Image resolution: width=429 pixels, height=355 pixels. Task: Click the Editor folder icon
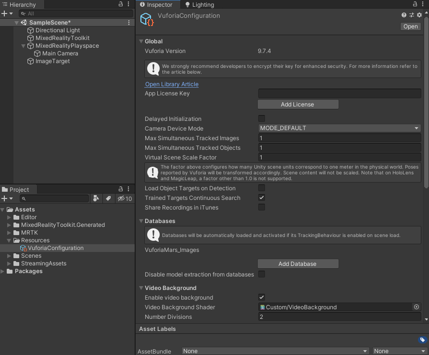16,217
